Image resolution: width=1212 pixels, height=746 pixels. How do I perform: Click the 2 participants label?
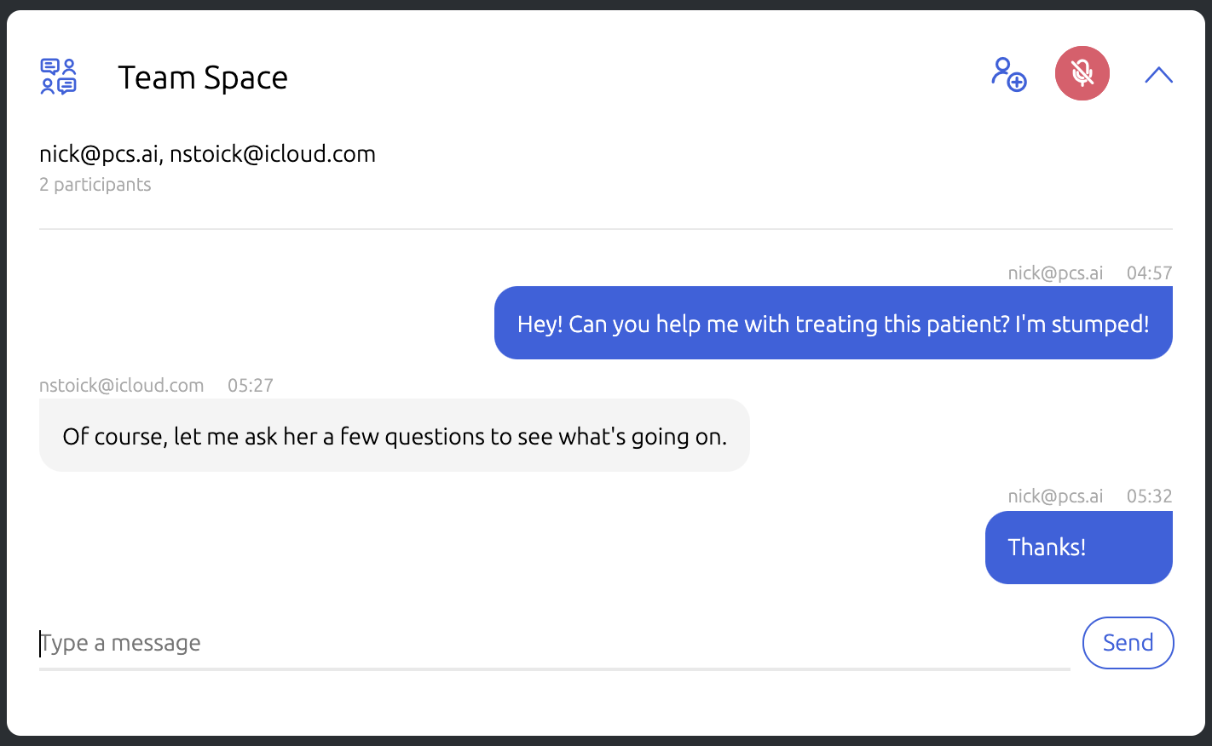(95, 185)
